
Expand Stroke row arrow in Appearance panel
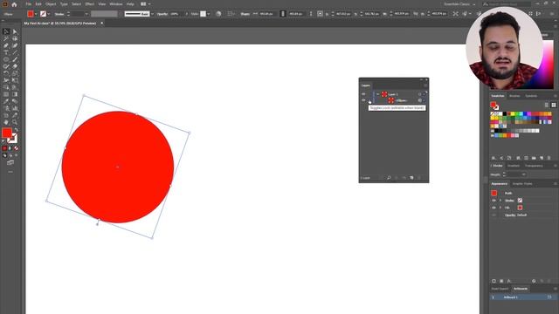[500, 201]
